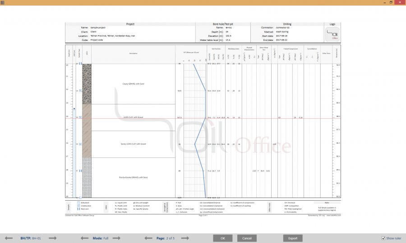Click the end date '2017-08-22'
406x243 pixels.
[x=281, y=40]
